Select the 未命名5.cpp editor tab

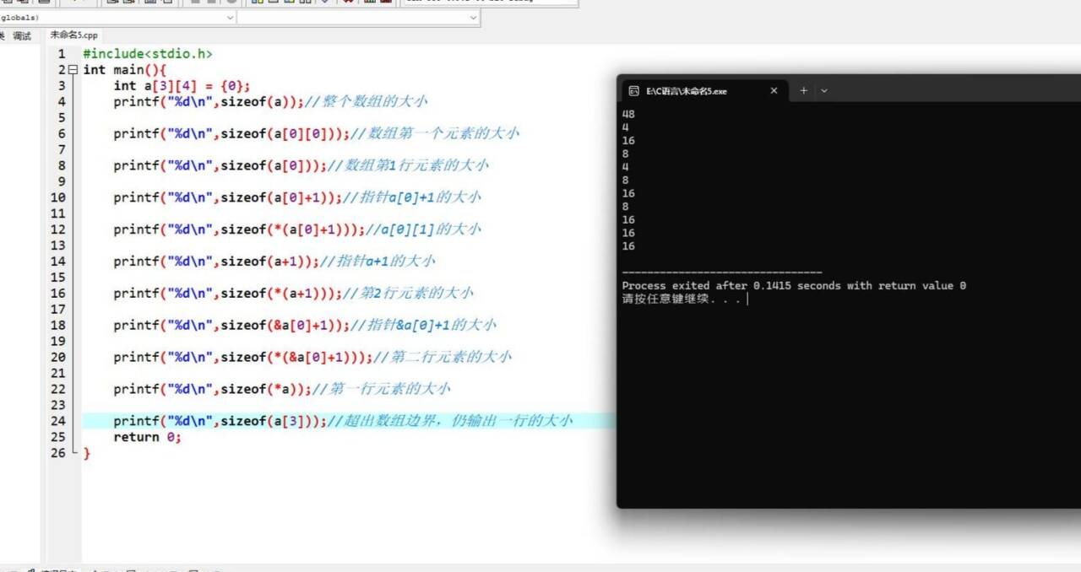pyautogui.click(x=73, y=35)
